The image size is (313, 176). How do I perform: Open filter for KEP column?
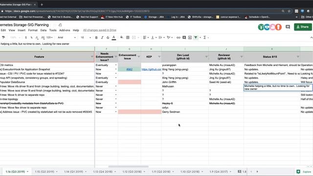pos(159,57)
